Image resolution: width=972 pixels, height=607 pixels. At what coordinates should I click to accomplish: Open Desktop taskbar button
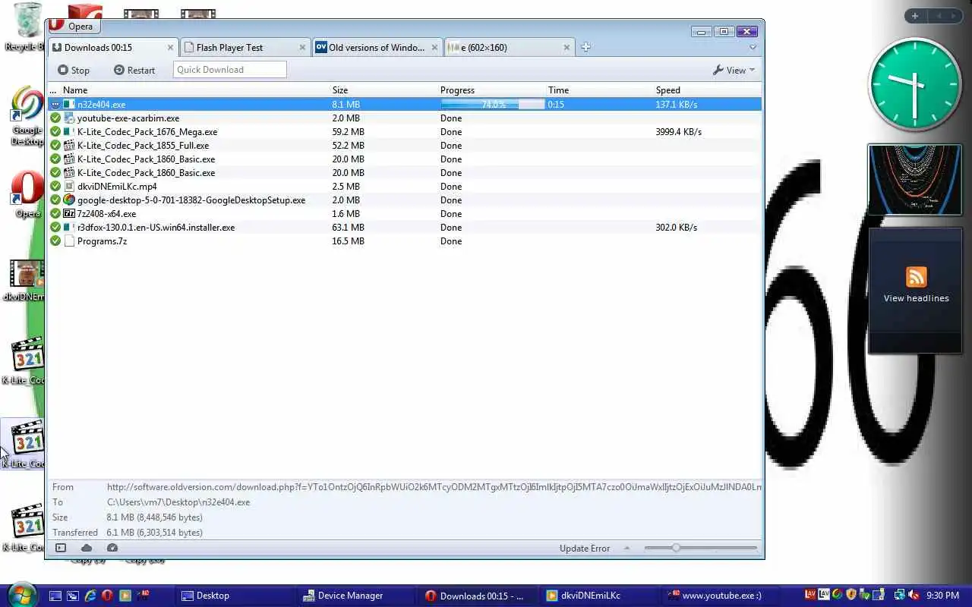point(235,596)
